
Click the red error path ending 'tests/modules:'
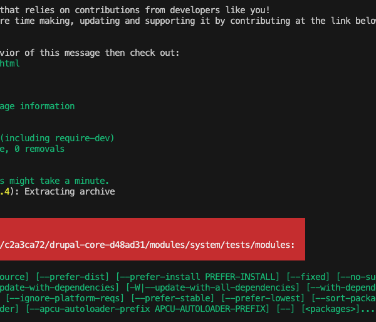147,245
